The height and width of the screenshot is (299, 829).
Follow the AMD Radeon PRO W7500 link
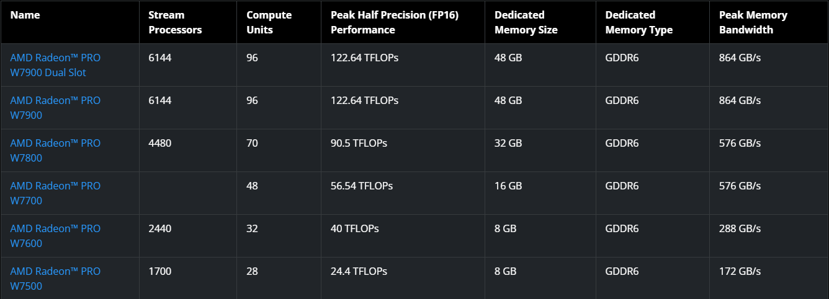(x=55, y=279)
